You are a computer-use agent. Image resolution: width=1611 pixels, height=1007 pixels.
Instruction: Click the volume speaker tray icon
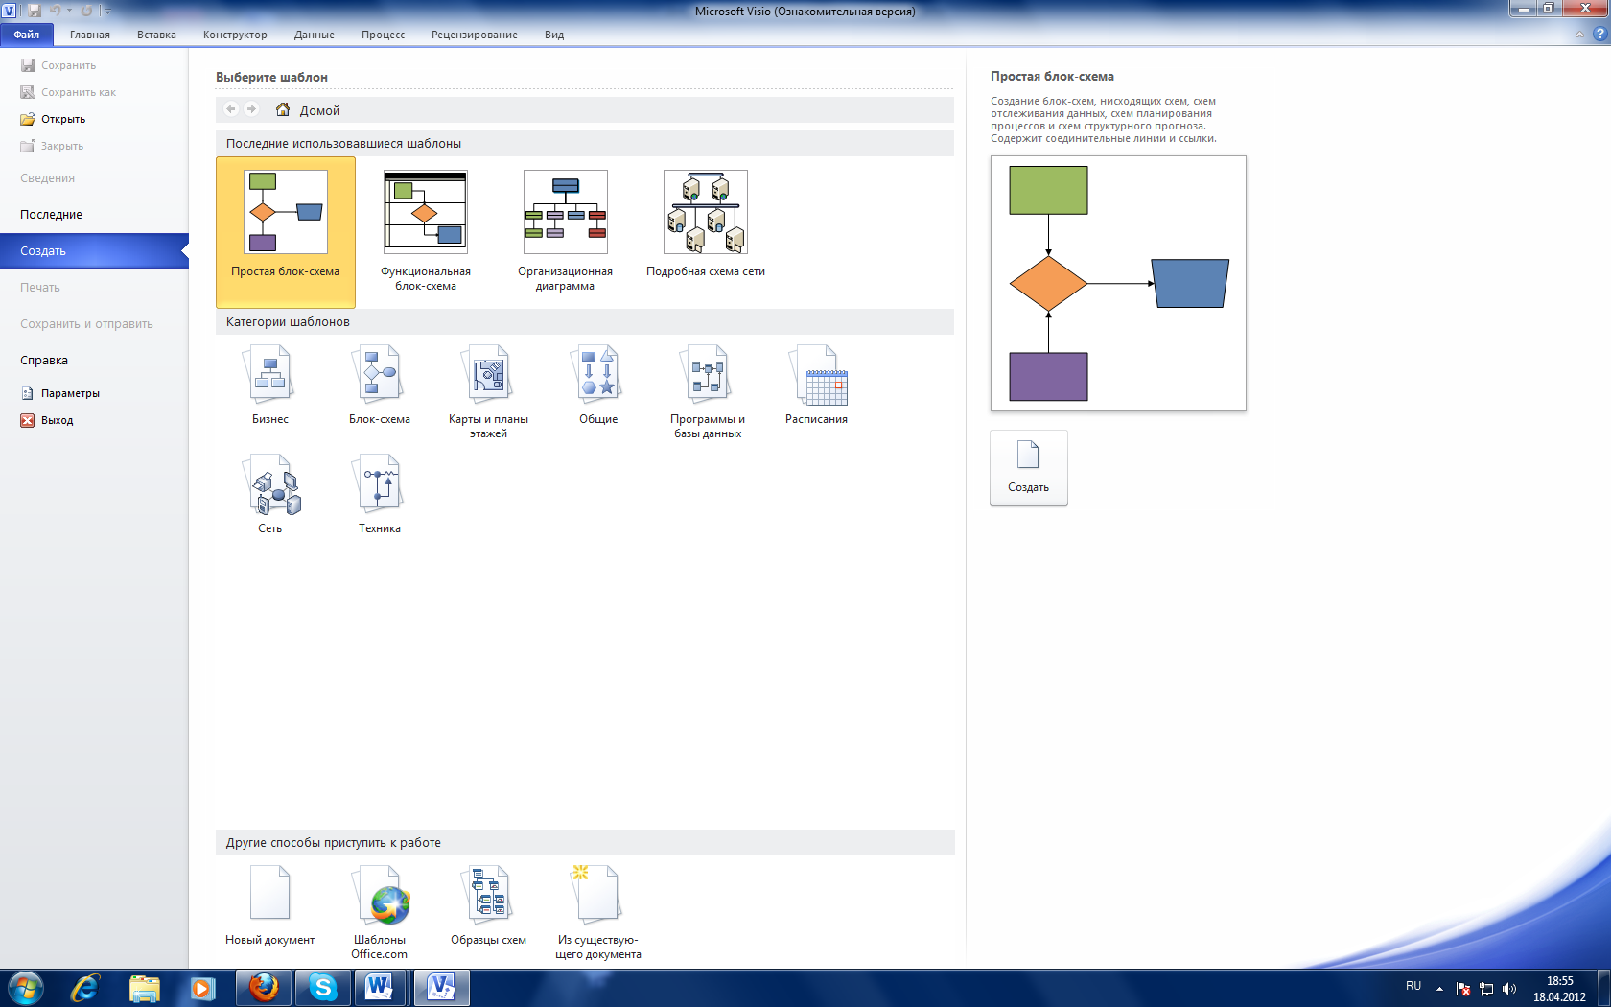point(1509,989)
